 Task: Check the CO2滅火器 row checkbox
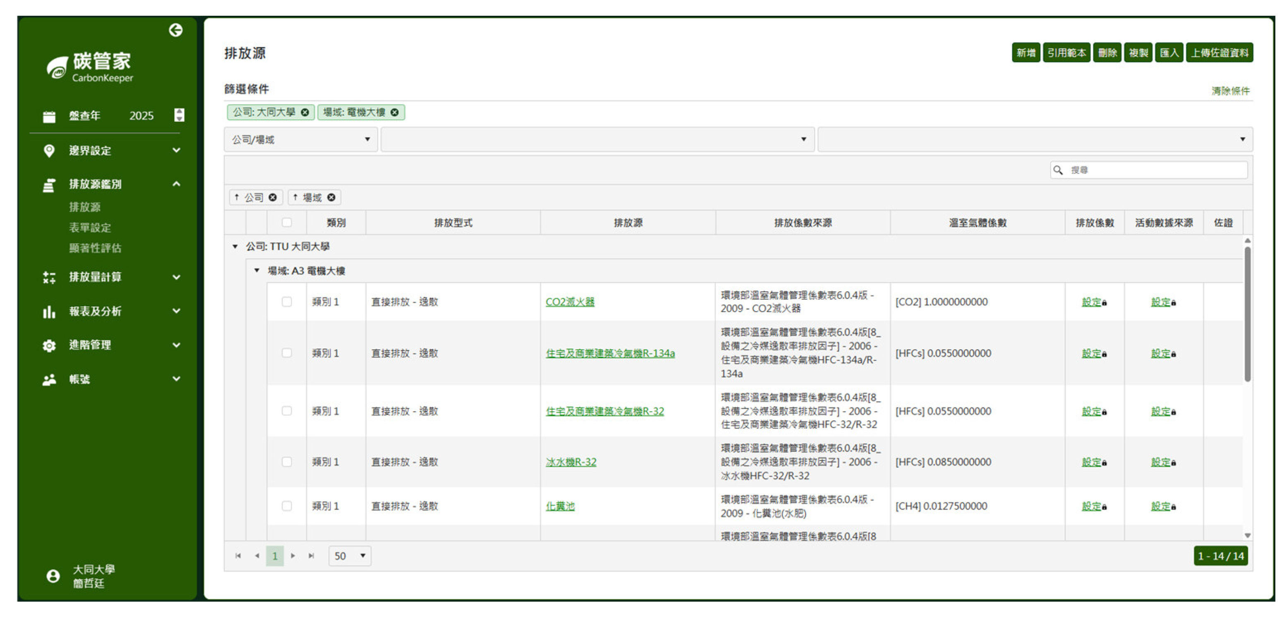(x=287, y=302)
